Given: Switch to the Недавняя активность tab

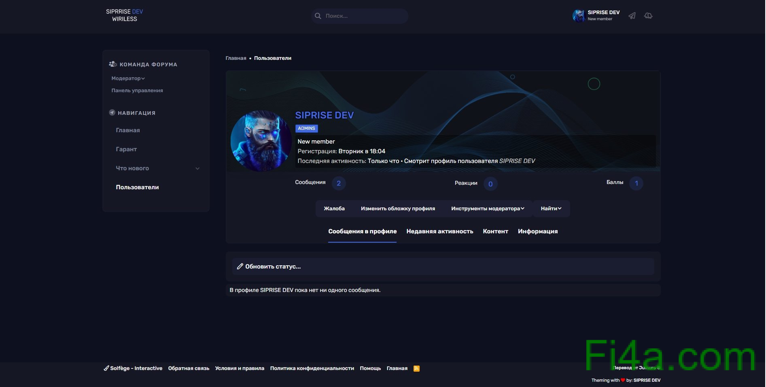Looking at the screenshot, I should 439,231.
